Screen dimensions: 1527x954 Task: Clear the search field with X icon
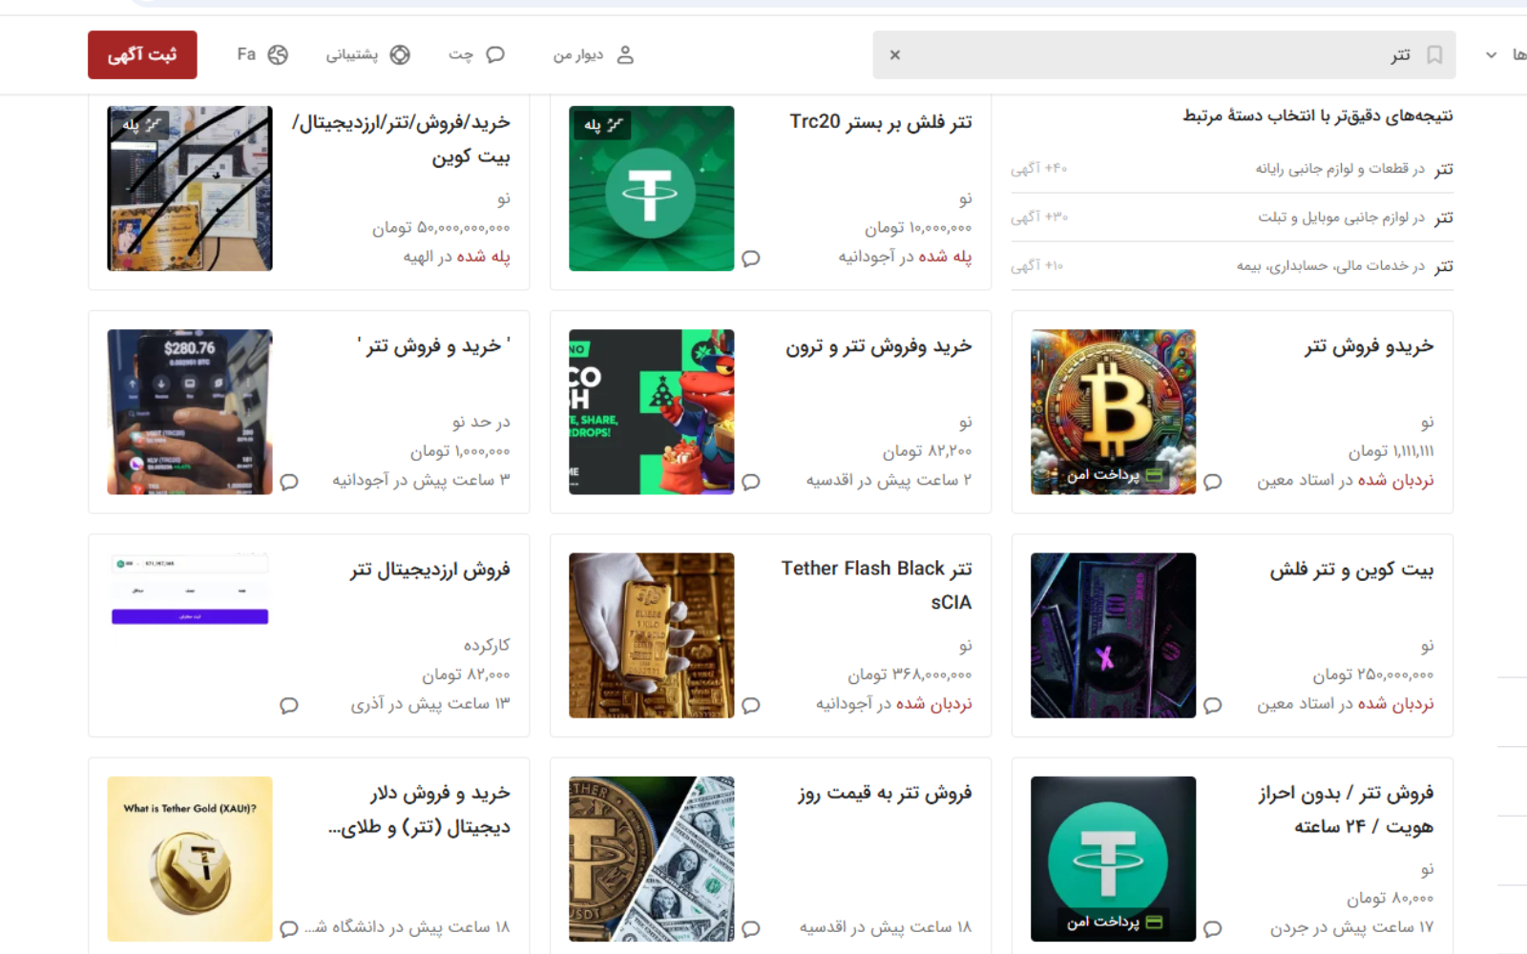click(x=895, y=55)
